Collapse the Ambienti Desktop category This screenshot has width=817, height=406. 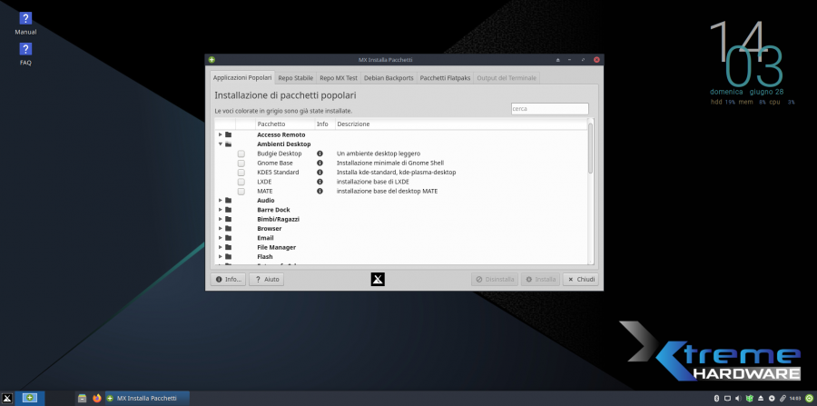tap(220, 144)
